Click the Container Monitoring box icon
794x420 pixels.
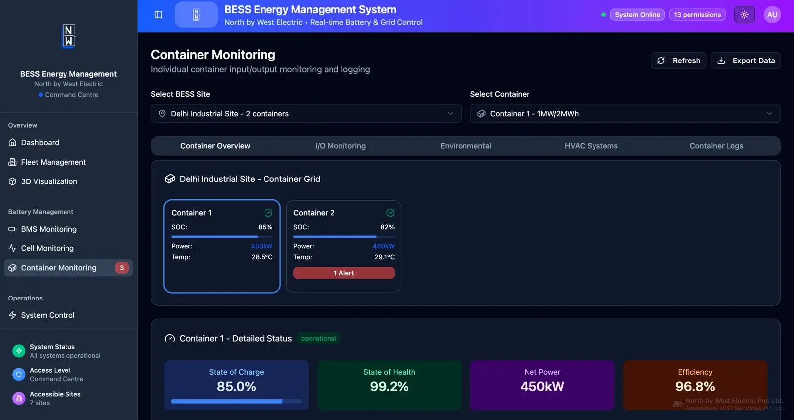click(x=13, y=268)
